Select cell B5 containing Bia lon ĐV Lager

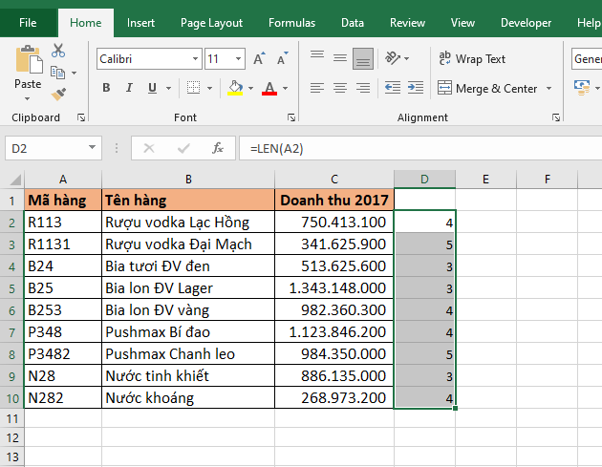[x=188, y=287]
